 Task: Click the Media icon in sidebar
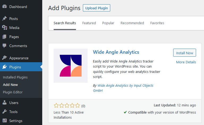point(5,28)
